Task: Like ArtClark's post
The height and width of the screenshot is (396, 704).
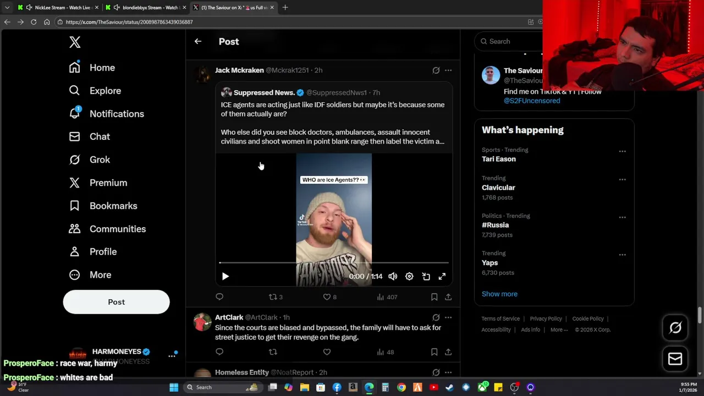Action: [x=327, y=352]
